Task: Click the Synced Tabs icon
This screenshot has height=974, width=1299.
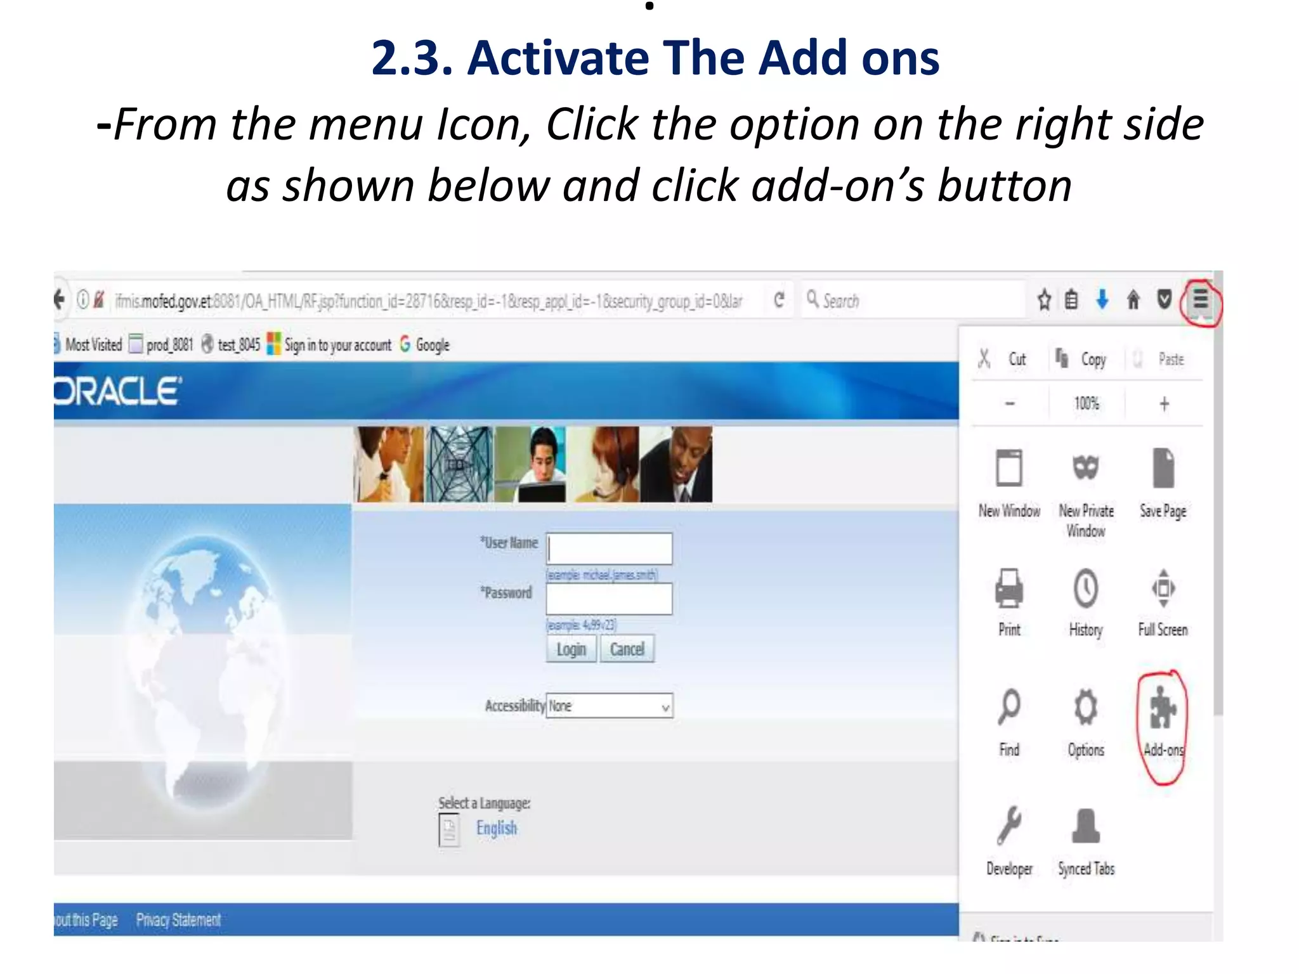Action: point(1085,826)
